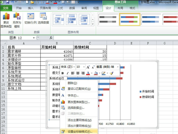Open the 公式 ribbon tab
Screen dimensions: 178x134
60,8
